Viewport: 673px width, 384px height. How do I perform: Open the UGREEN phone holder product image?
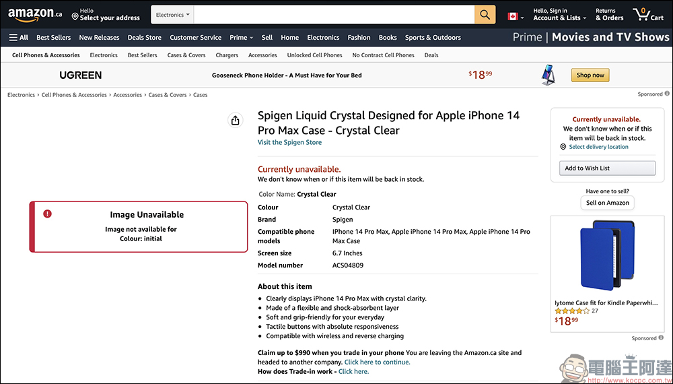(x=548, y=75)
